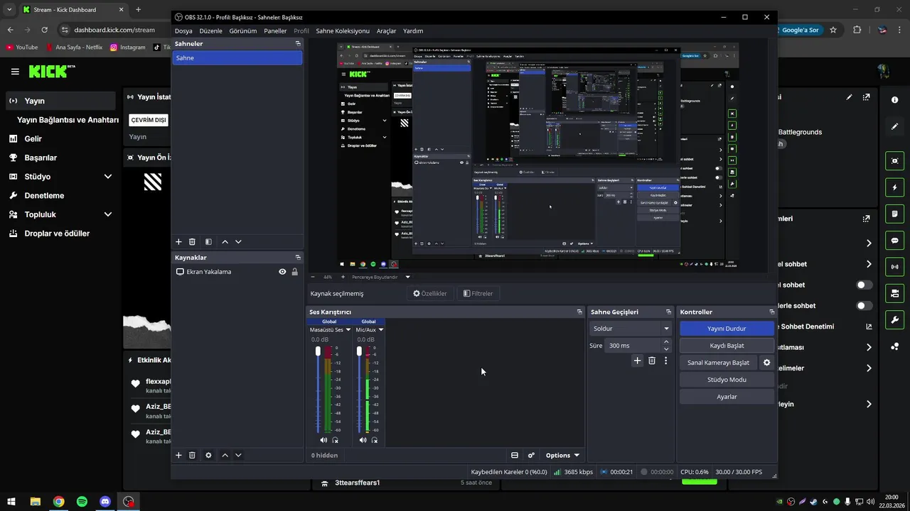Screen dimensions: 910x511
Task: Open Özellikler for the source
Action: (429, 293)
